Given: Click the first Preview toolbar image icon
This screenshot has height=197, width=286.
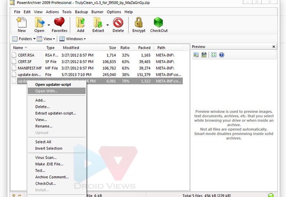Looking at the screenshot, I should tap(196, 55).
